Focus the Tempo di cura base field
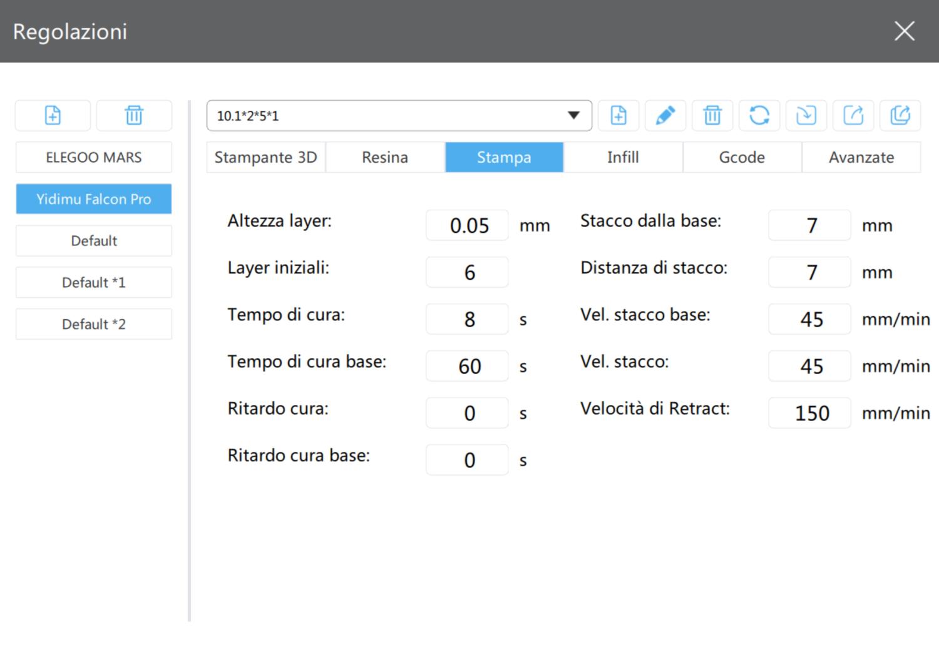The width and height of the screenshot is (939, 657). point(468,366)
